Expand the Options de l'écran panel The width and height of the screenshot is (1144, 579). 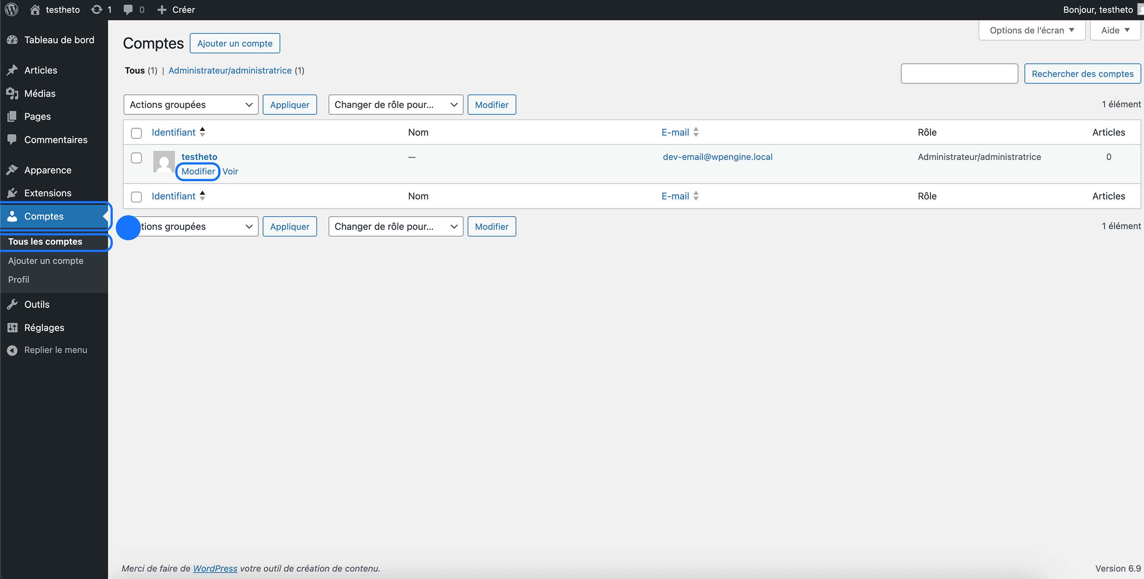1031,30
